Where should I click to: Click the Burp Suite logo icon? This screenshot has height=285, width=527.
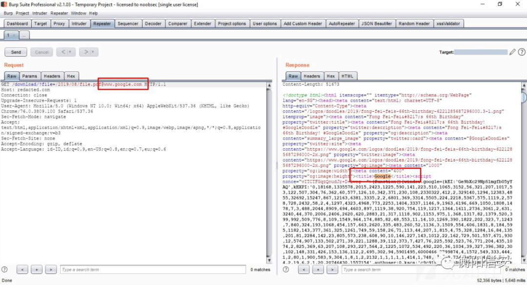(4, 4)
